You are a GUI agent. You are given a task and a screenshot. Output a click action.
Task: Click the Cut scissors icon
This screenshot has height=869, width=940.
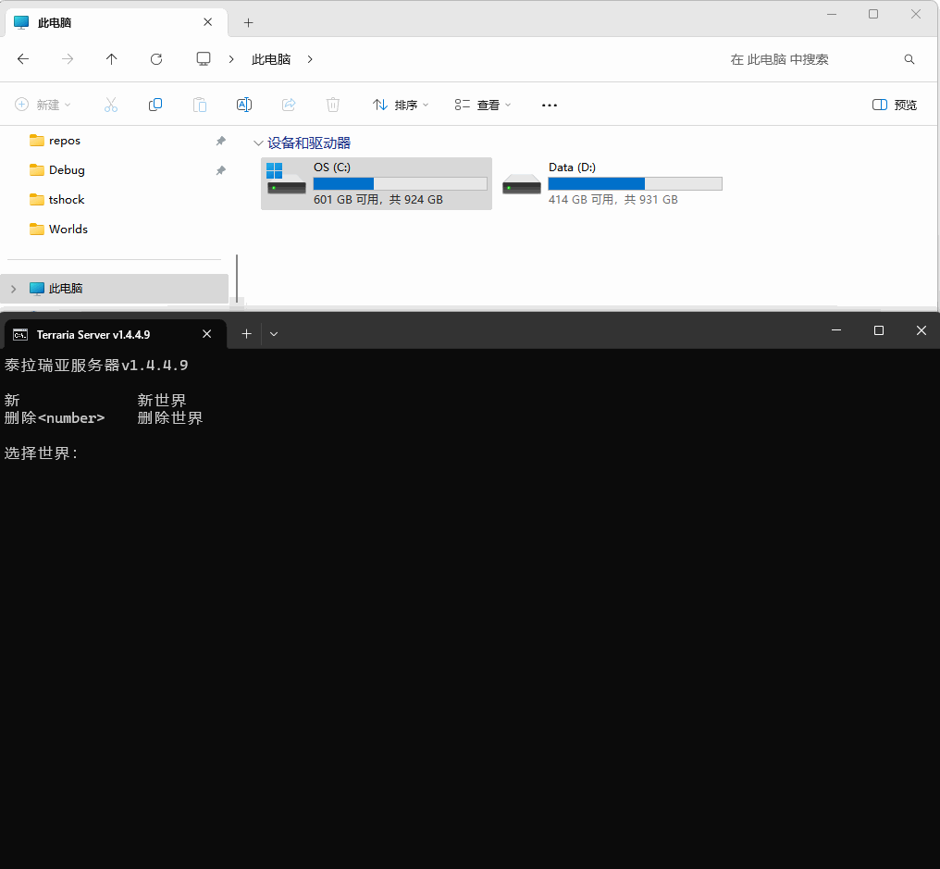point(111,105)
